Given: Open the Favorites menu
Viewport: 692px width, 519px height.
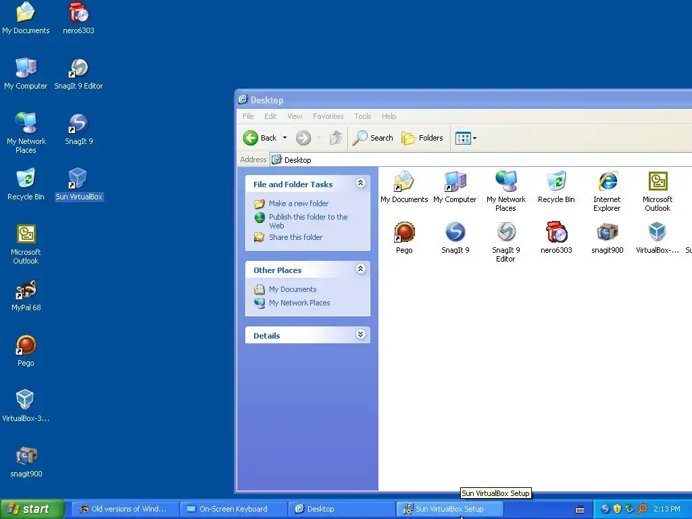Looking at the screenshot, I should coord(328,116).
